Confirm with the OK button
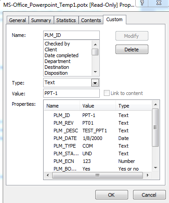The height and width of the screenshot is (203, 169). [x=111, y=195]
